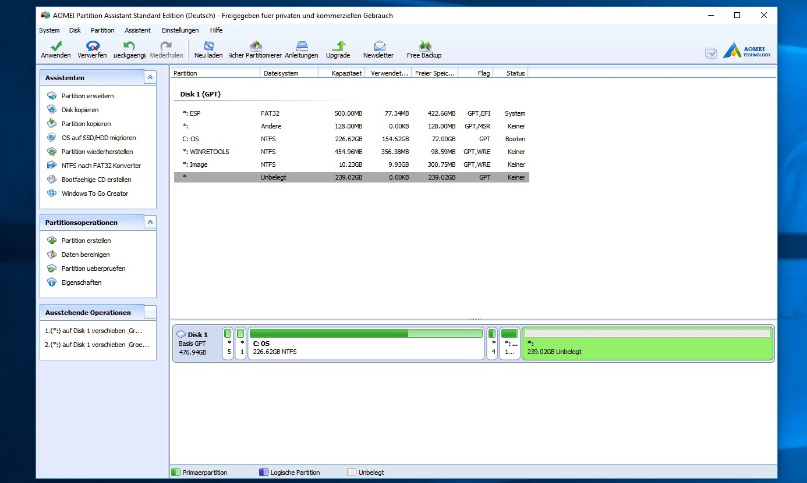The image size is (807, 483).
Task: Open Windows To Go Creator
Action: pyautogui.click(x=94, y=194)
